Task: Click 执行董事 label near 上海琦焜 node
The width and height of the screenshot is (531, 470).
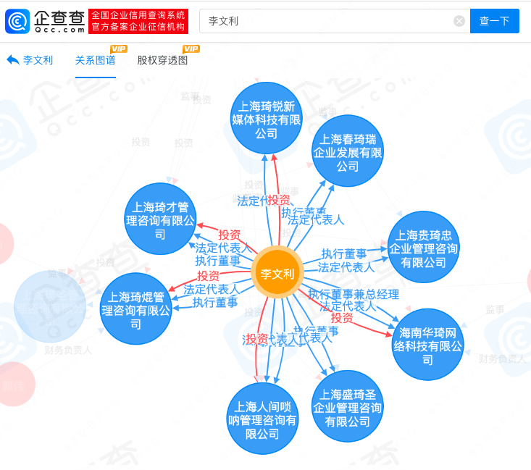Action: [215, 302]
